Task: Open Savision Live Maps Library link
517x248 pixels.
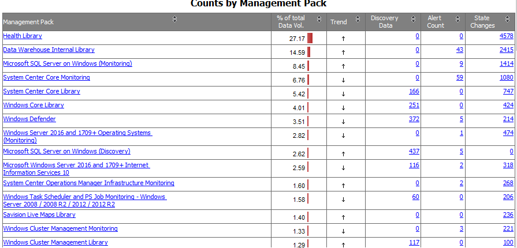Action: pyautogui.click(x=39, y=215)
